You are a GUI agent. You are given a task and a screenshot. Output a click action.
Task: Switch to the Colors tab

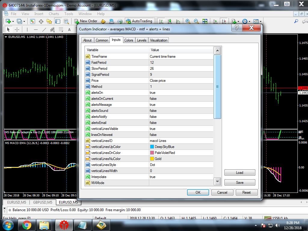[128, 40]
